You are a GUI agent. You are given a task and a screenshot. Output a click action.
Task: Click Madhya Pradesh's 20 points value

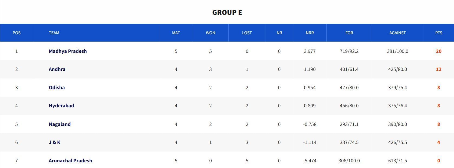[x=439, y=51]
